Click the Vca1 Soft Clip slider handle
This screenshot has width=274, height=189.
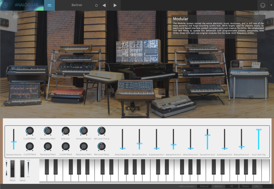click(259, 129)
